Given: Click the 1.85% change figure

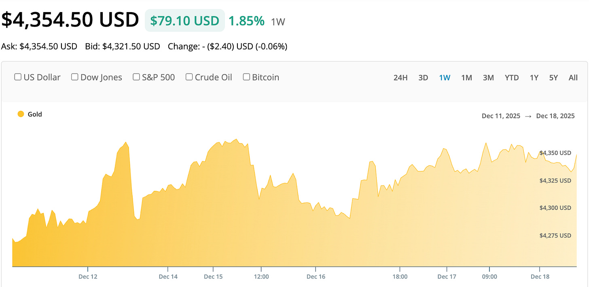Looking at the screenshot, I should click(x=246, y=21).
